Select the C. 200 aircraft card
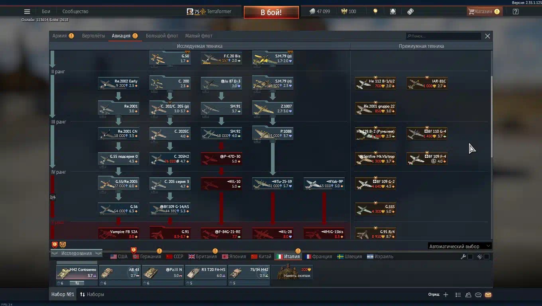 [x=170, y=83]
